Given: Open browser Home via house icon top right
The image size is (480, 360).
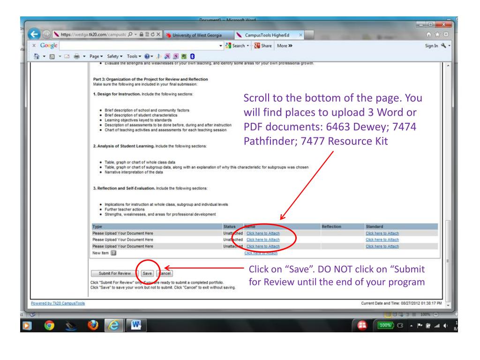Looking at the screenshot, I should point(428,35).
